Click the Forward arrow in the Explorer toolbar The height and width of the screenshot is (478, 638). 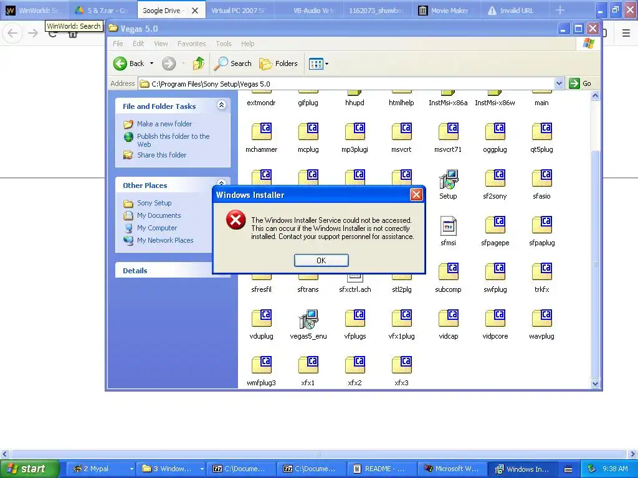168,63
